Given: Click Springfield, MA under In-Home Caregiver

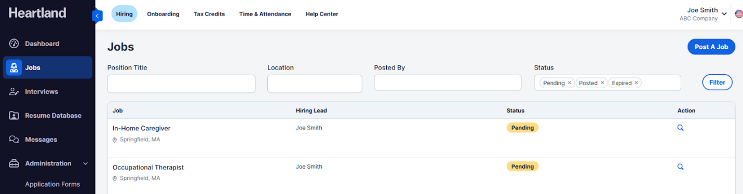Looking at the screenshot, I should [x=140, y=140].
